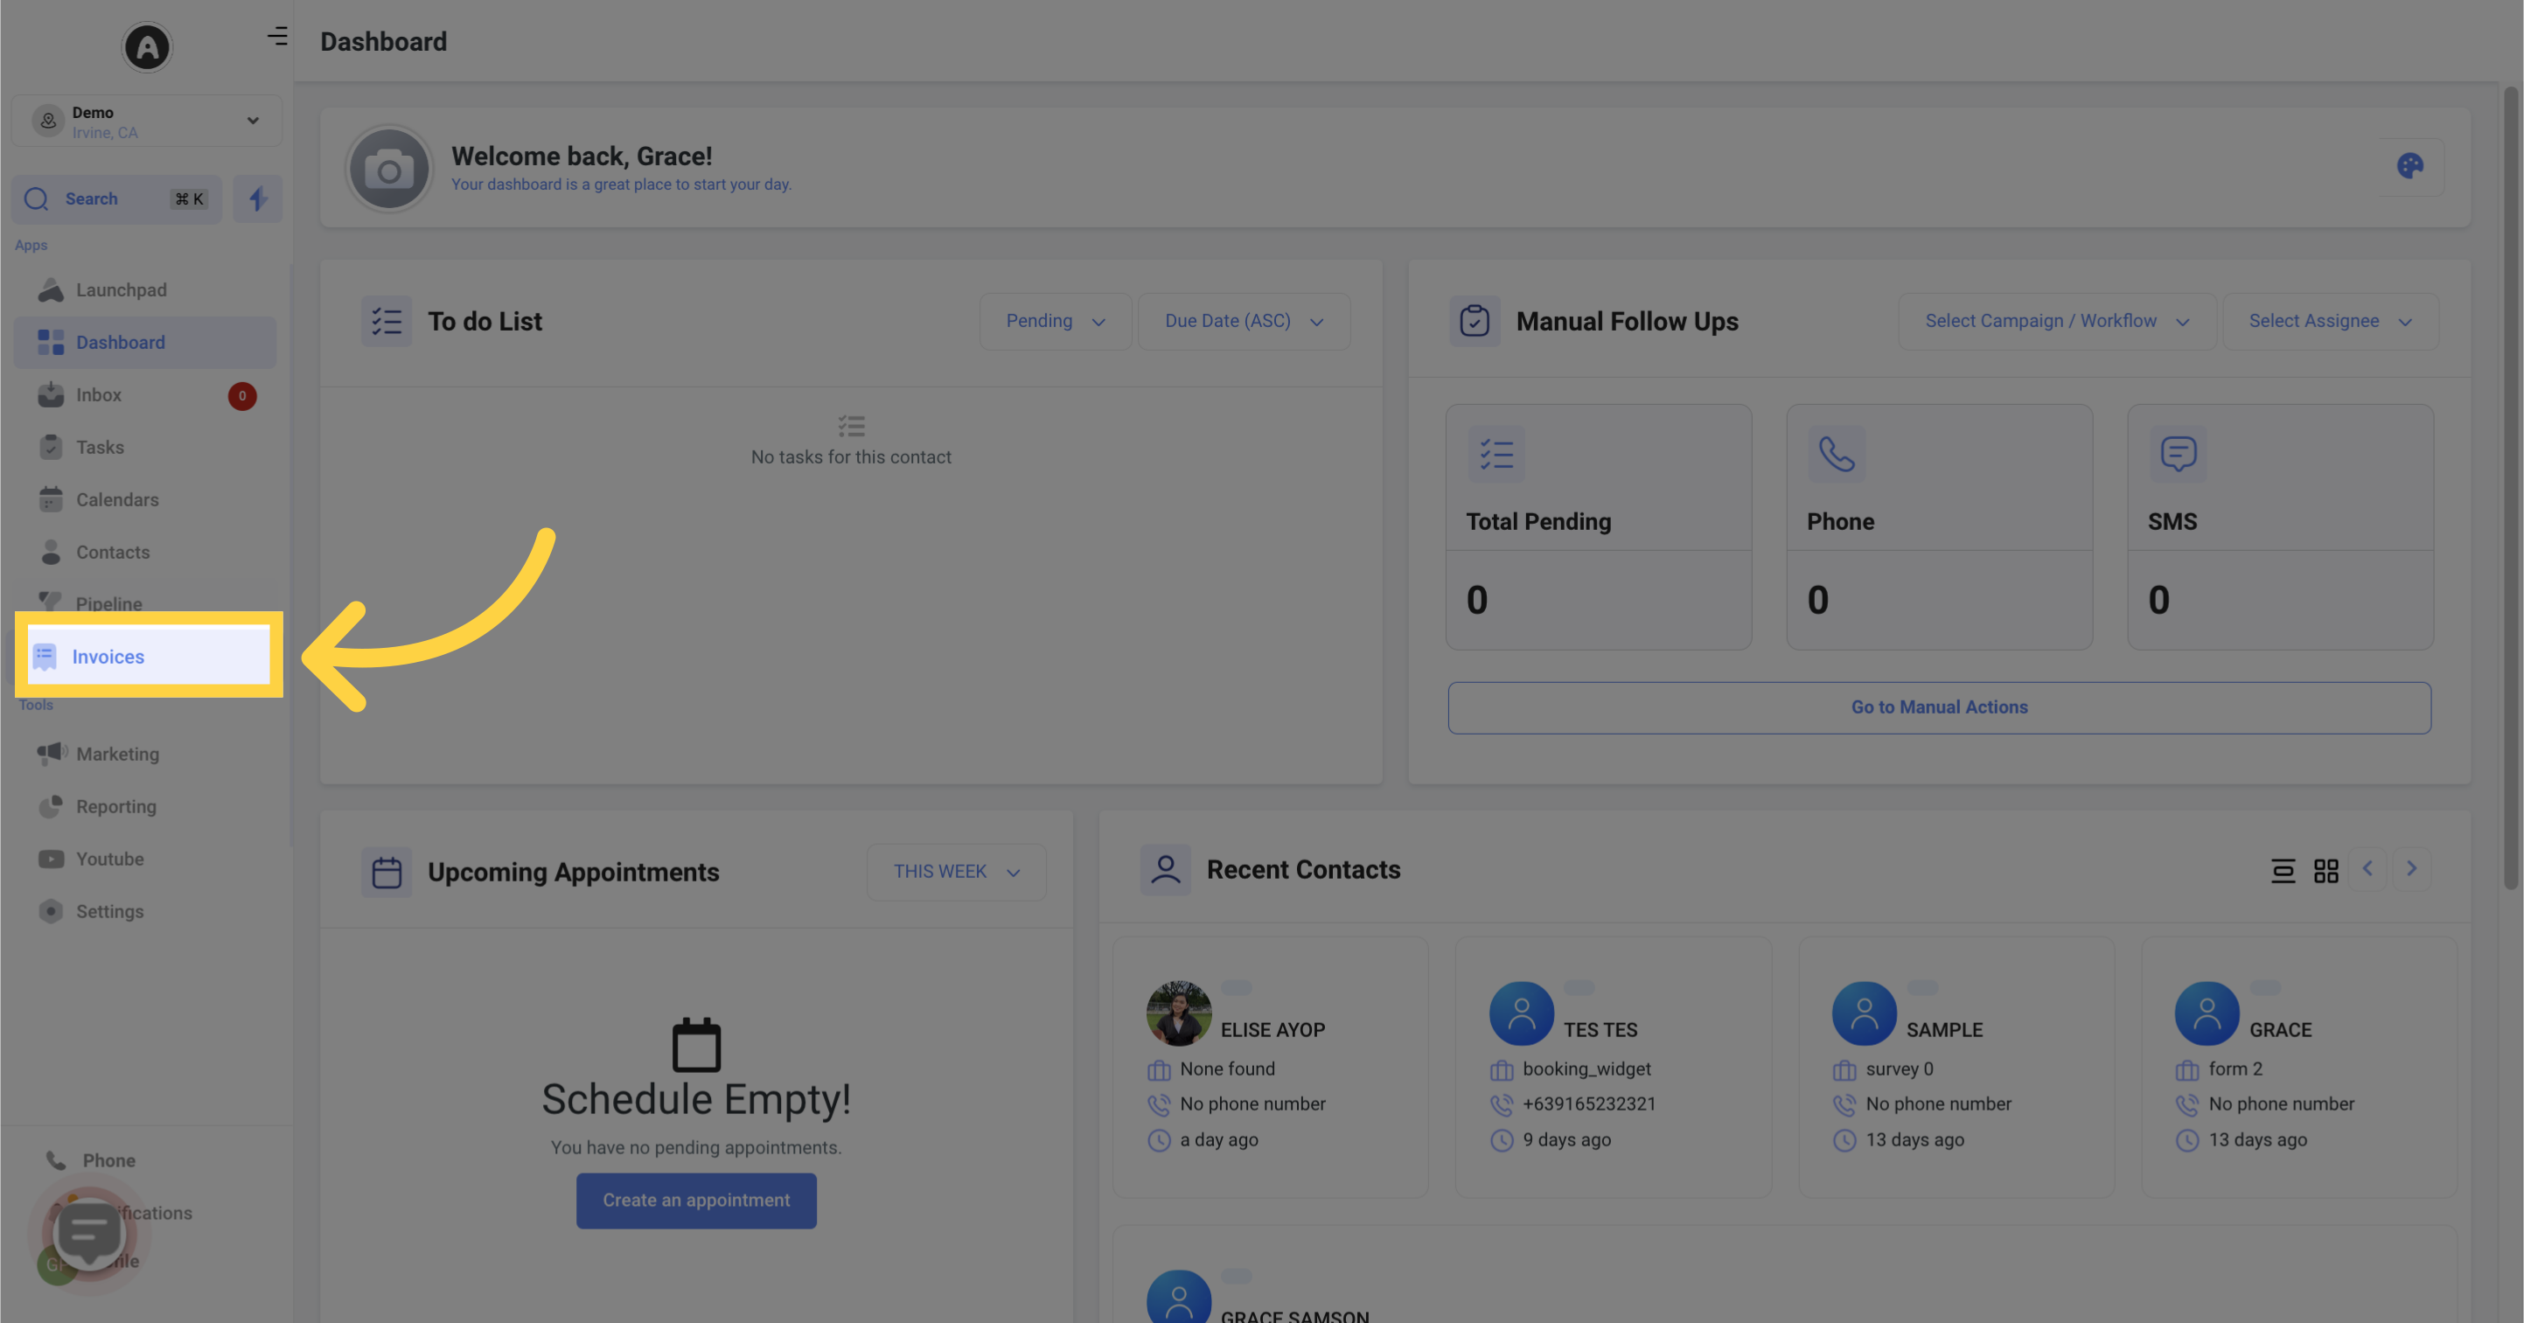Click the Reporting icon in sidebar
Screen dimensions: 2524x1323
point(50,807)
